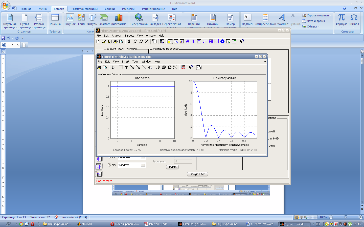Expand the Таблица dropdown in Word ribbon
The height and width of the screenshot is (227, 364).
[55, 27]
